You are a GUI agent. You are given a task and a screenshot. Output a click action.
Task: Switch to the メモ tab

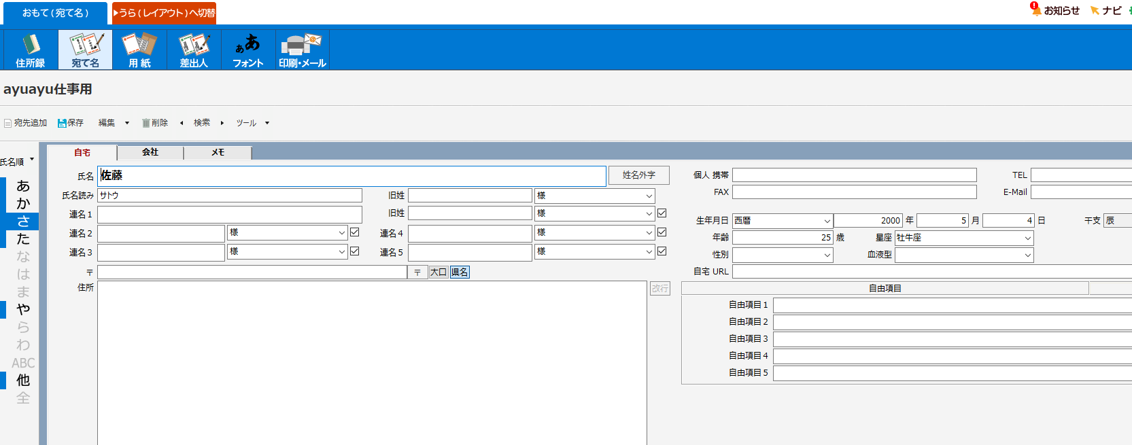tap(218, 152)
